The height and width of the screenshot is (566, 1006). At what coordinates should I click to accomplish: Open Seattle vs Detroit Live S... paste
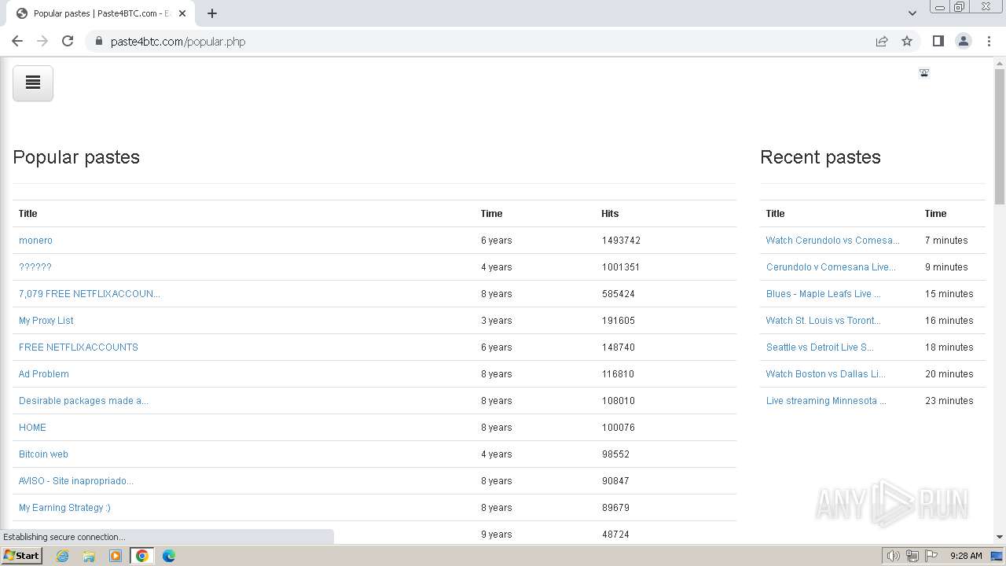(820, 347)
